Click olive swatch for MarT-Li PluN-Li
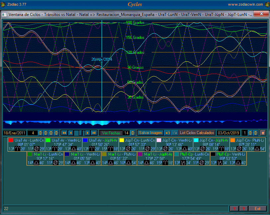The height and width of the screenshot is (215, 270). click(104, 154)
